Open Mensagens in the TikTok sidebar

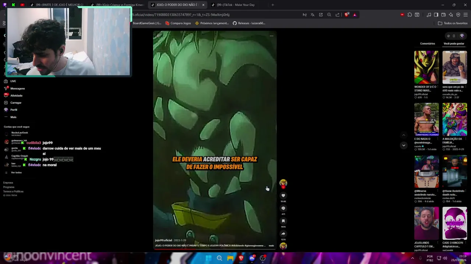(x=14, y=88)
